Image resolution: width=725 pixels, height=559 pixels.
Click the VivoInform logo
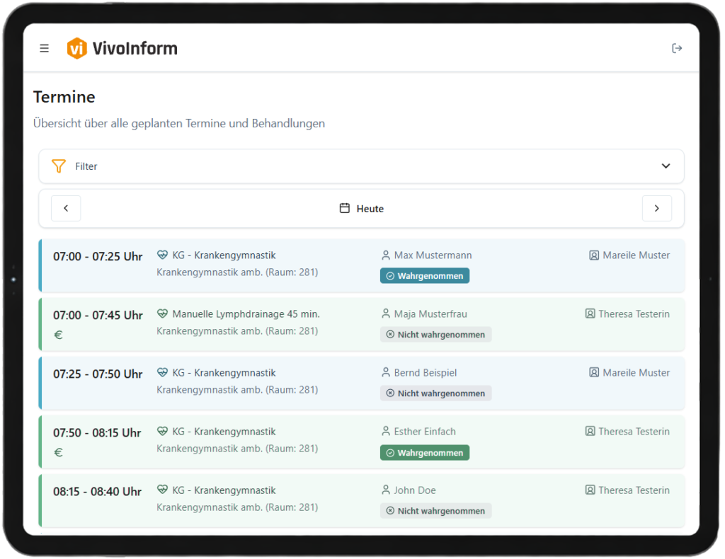tap(122, 48)
